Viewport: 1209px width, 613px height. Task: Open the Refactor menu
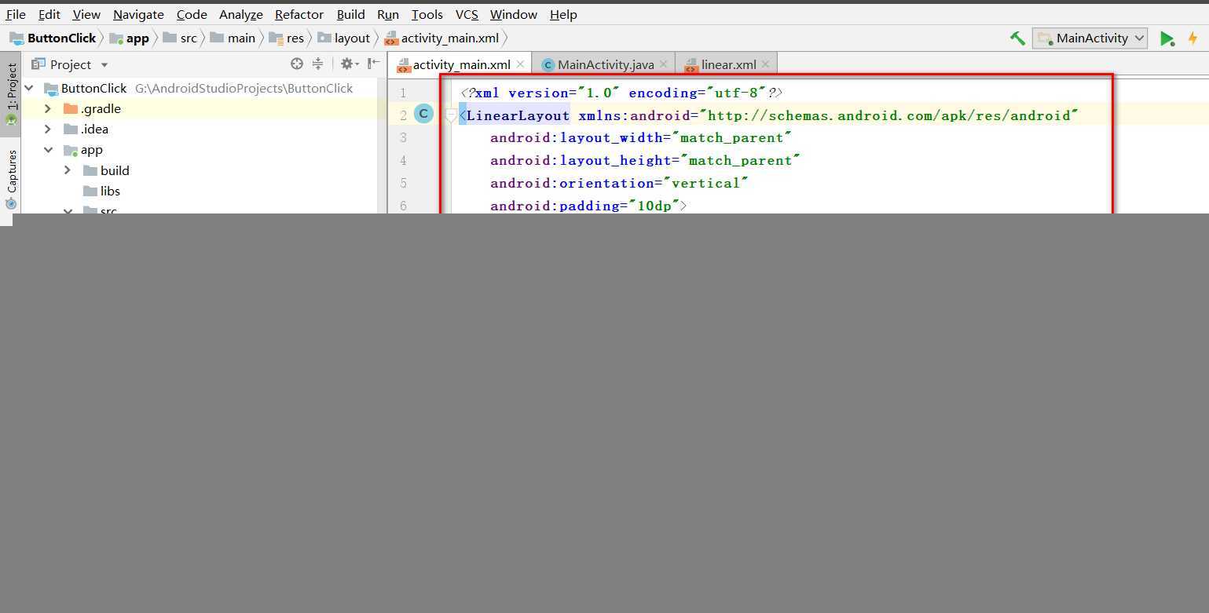299,14
